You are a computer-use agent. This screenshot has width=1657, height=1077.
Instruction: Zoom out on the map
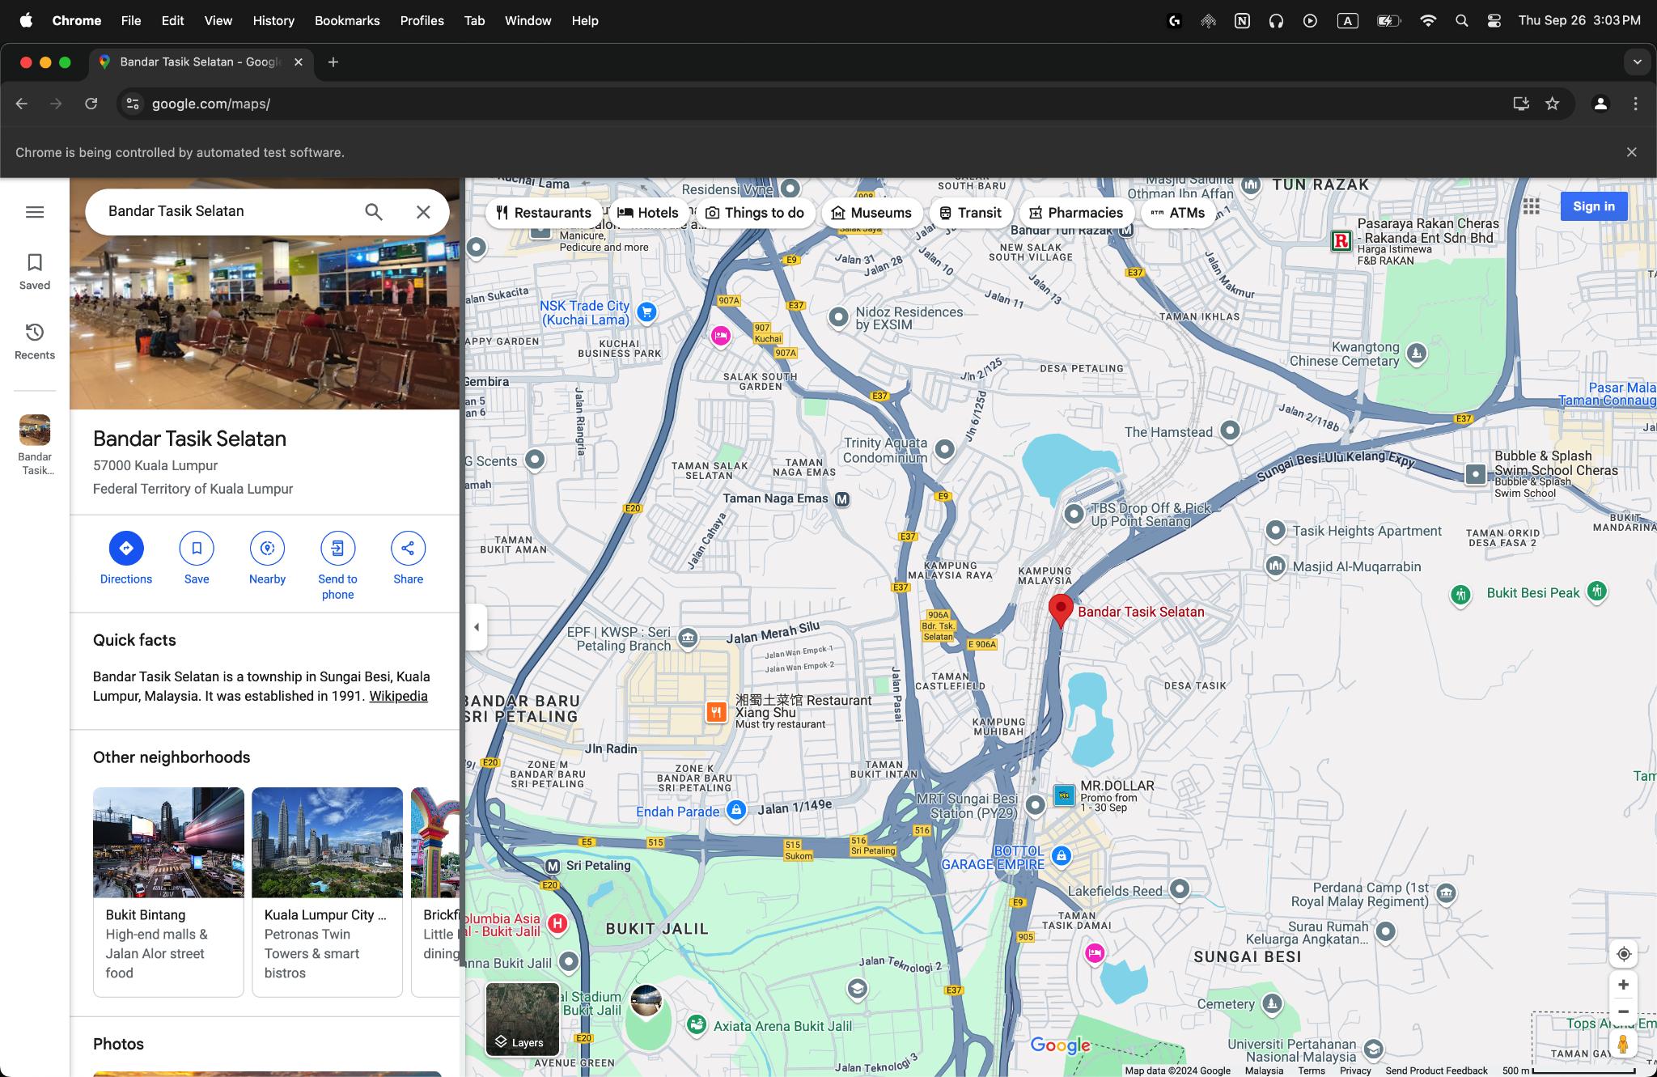(x=1623, y=1011)
